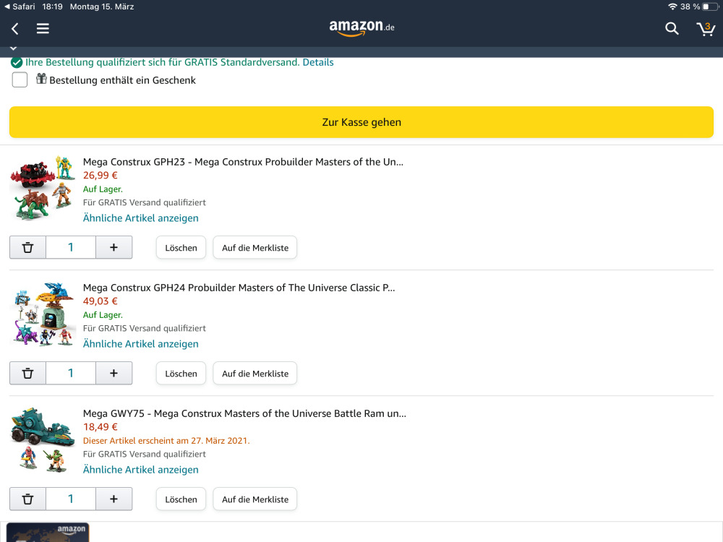The image size is (723, 542).
Task: Tap trash icon for GWY75 item
Action: pos(27,499)
